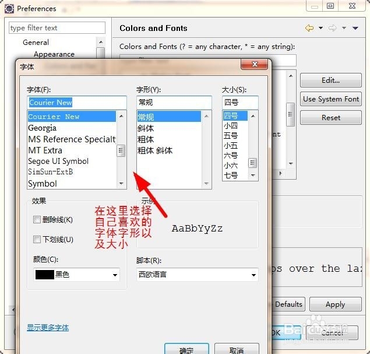Maximize the Preferences window

click(x=330, y=6)
